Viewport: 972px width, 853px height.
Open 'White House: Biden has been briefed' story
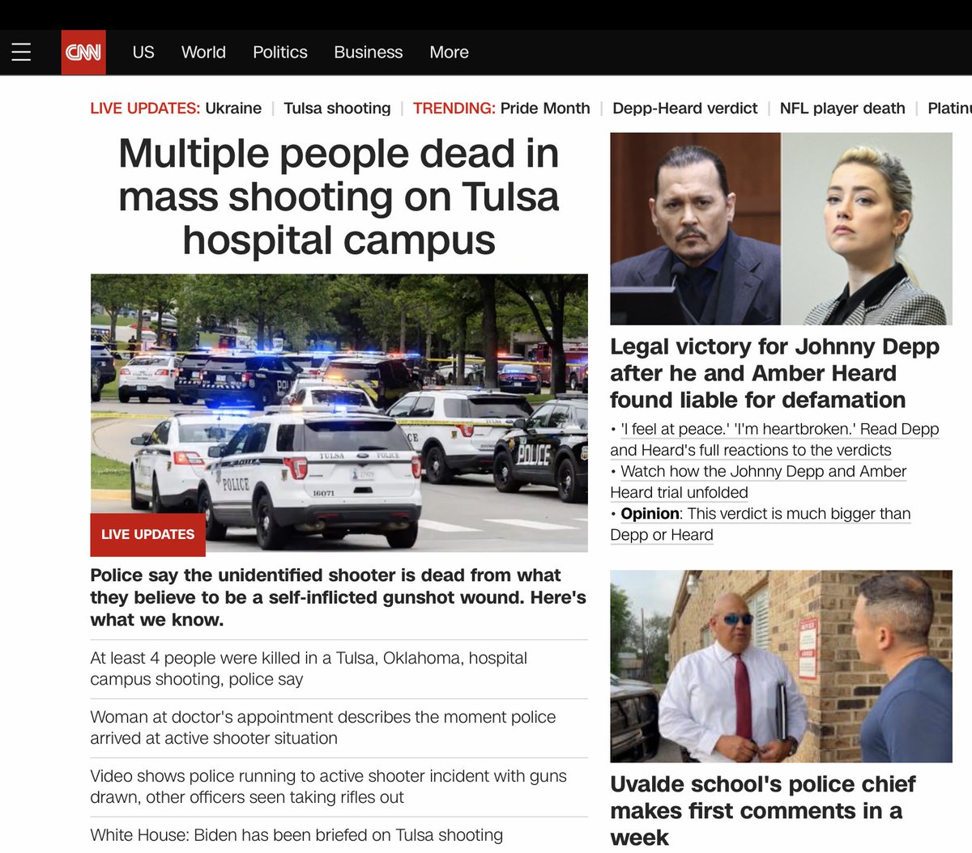296,835
